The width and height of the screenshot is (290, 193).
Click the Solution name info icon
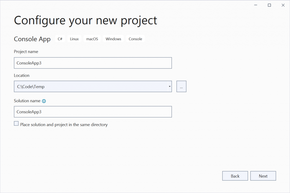44,101
